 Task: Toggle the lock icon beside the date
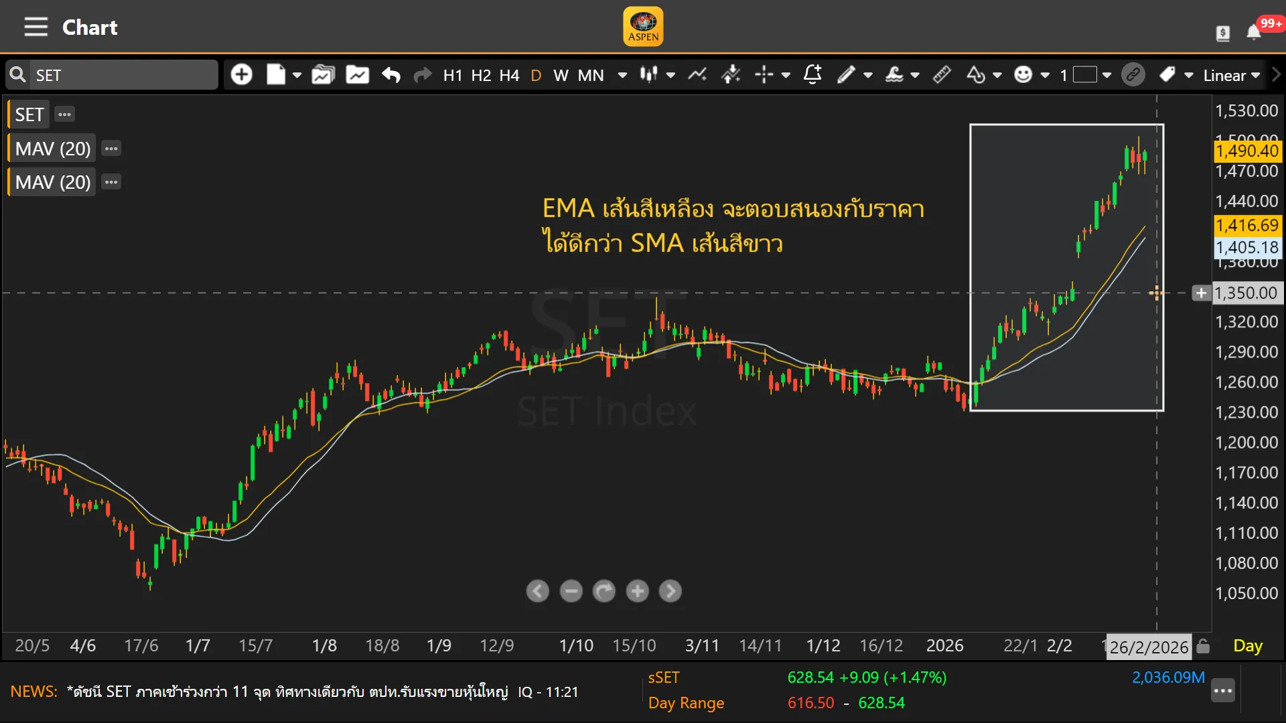[x=1203, y=646]
